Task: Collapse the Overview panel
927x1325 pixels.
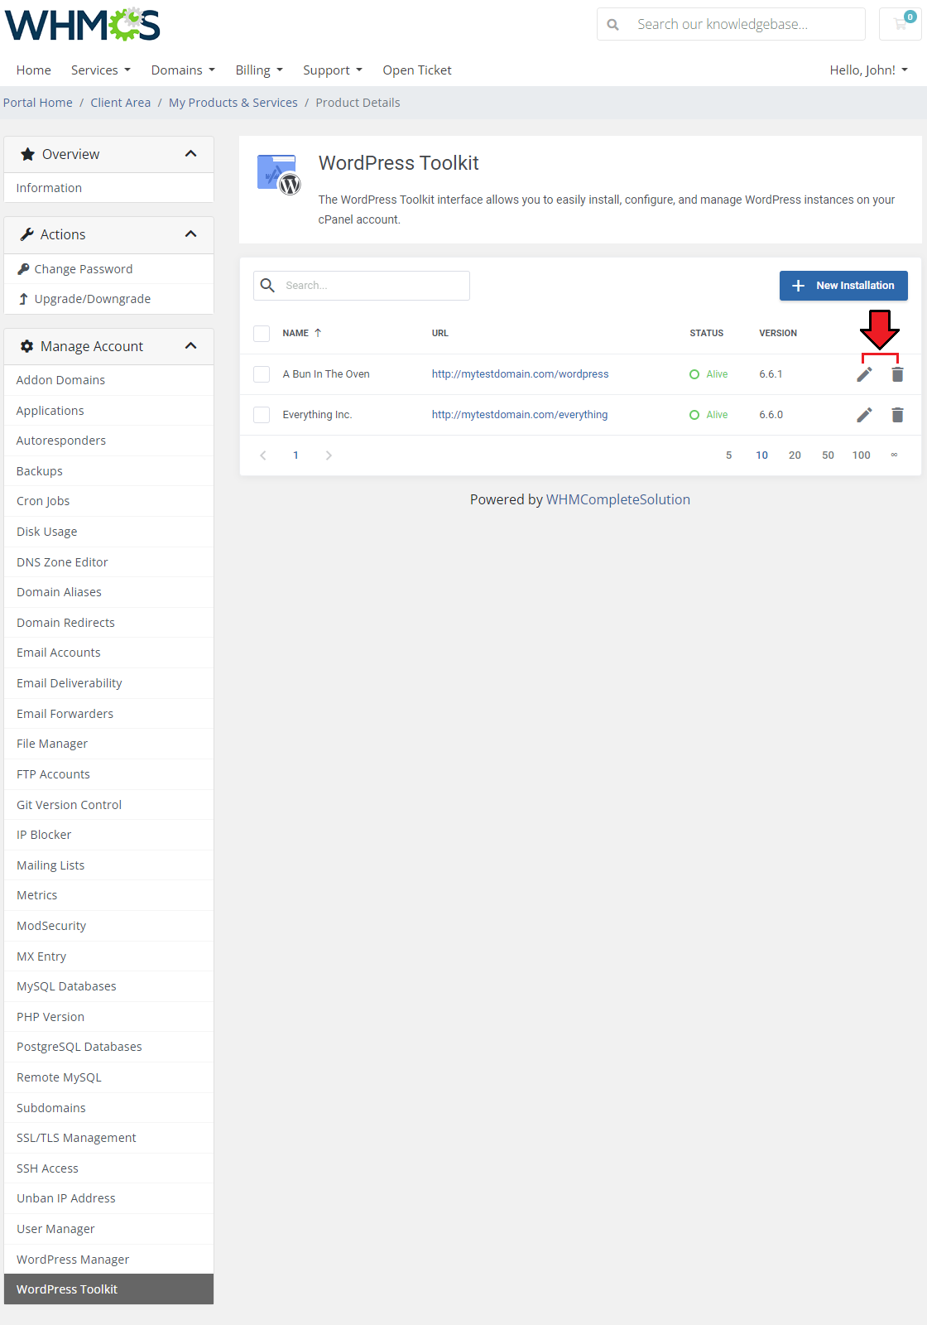Action: (190, 154)
